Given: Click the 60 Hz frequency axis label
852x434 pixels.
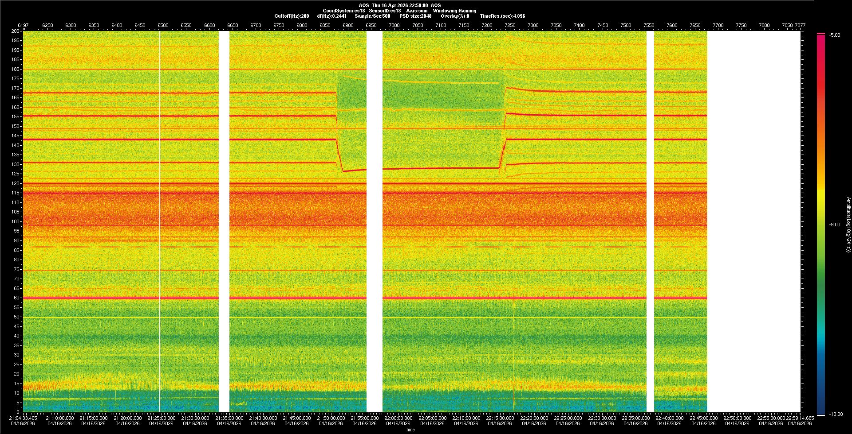Looking at the screenshot, I should pos(16,298).
